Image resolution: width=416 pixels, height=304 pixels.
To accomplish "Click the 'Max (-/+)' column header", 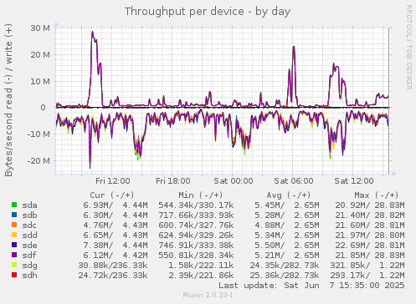I will (377, 195).
